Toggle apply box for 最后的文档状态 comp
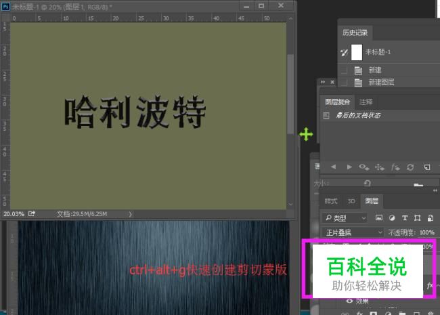This screenshot has width=440, height=315. point(326,115)
